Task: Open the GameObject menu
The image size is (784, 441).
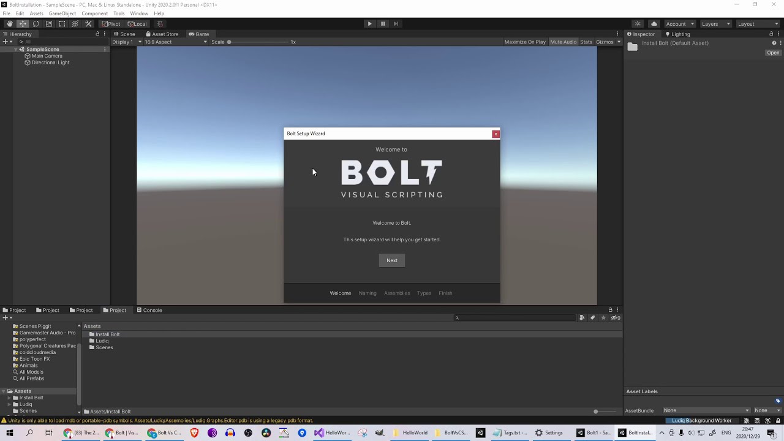Action: pos(62,13)
